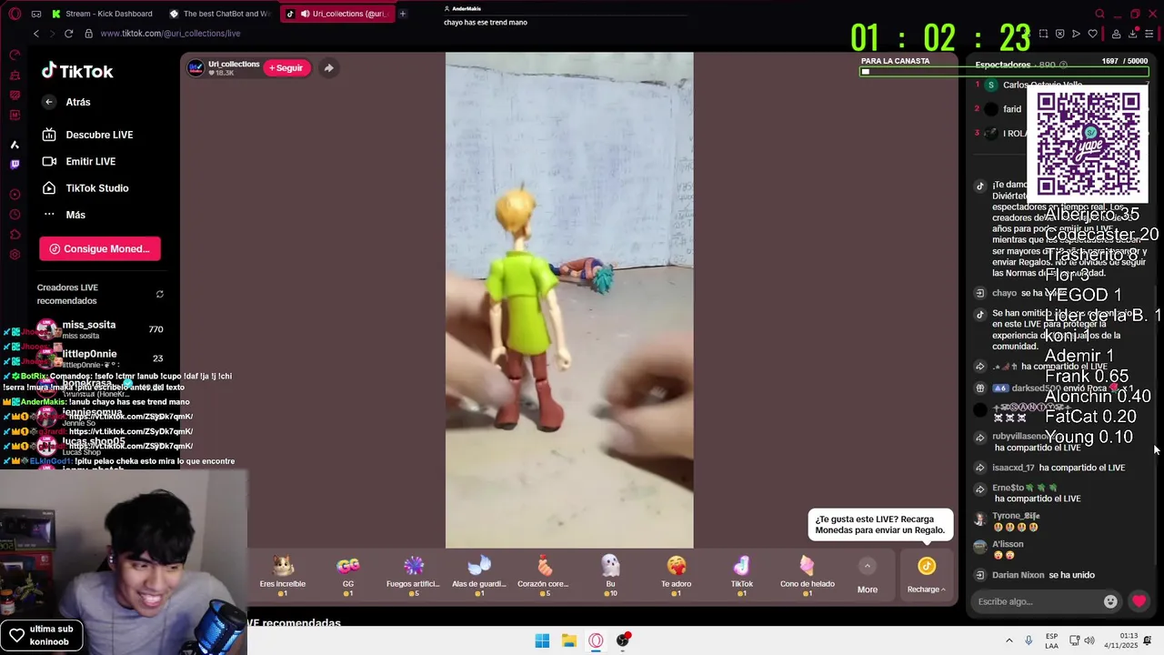Click the taskbar microphone icon
The image size is (1164, 655).
click(x=1029, y=640)
